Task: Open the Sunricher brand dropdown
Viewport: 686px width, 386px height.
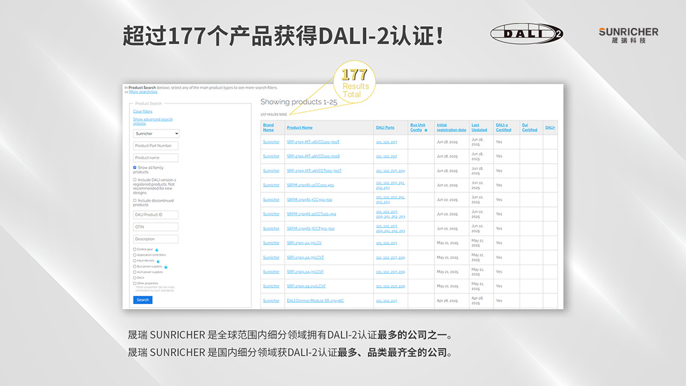Action: click(x=156, y=133)
